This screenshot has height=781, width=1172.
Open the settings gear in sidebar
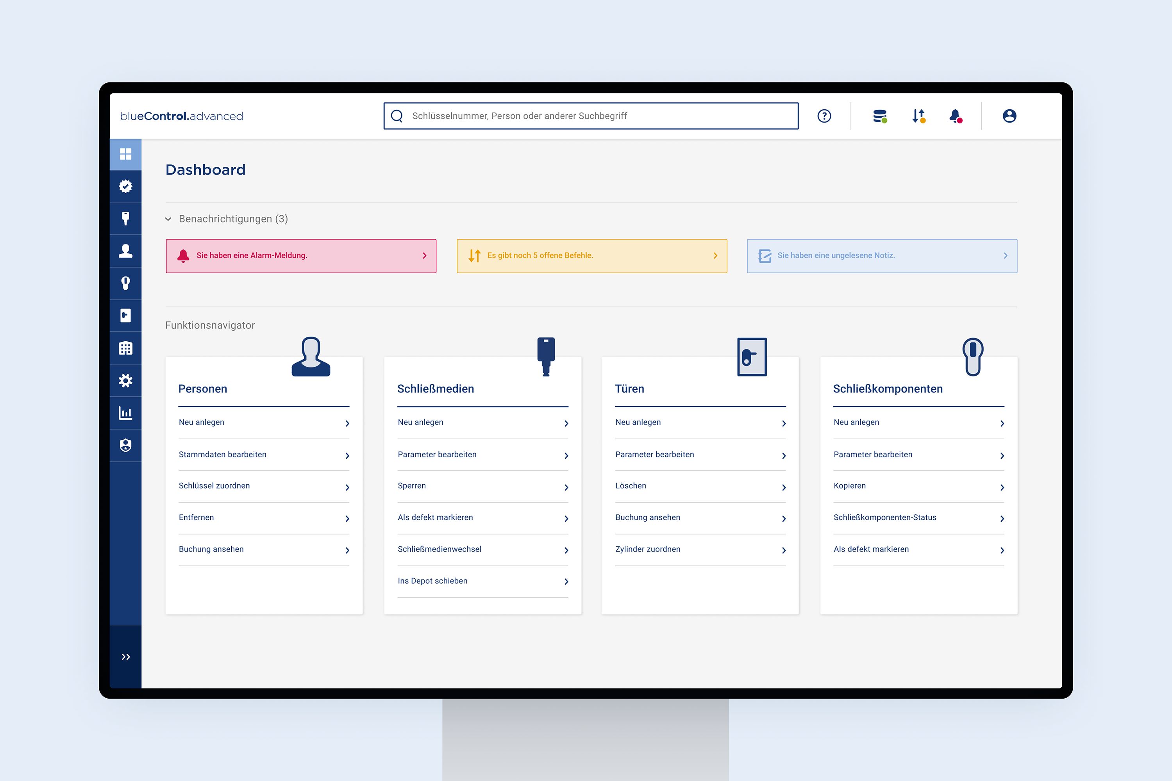(x=125, y=380)
